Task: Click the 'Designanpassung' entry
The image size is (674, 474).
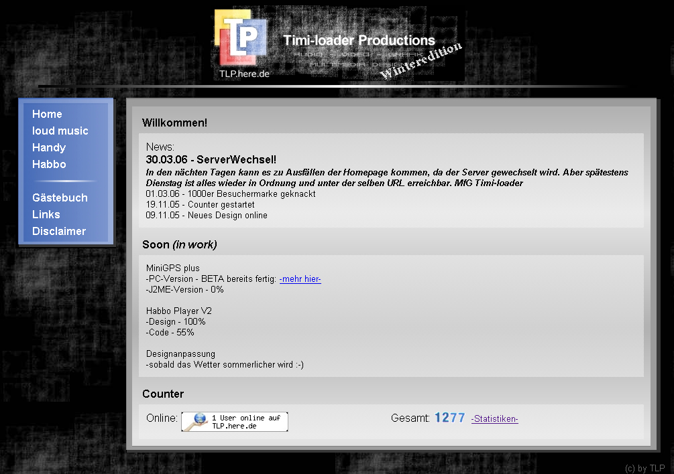Action: click(180, 354)
